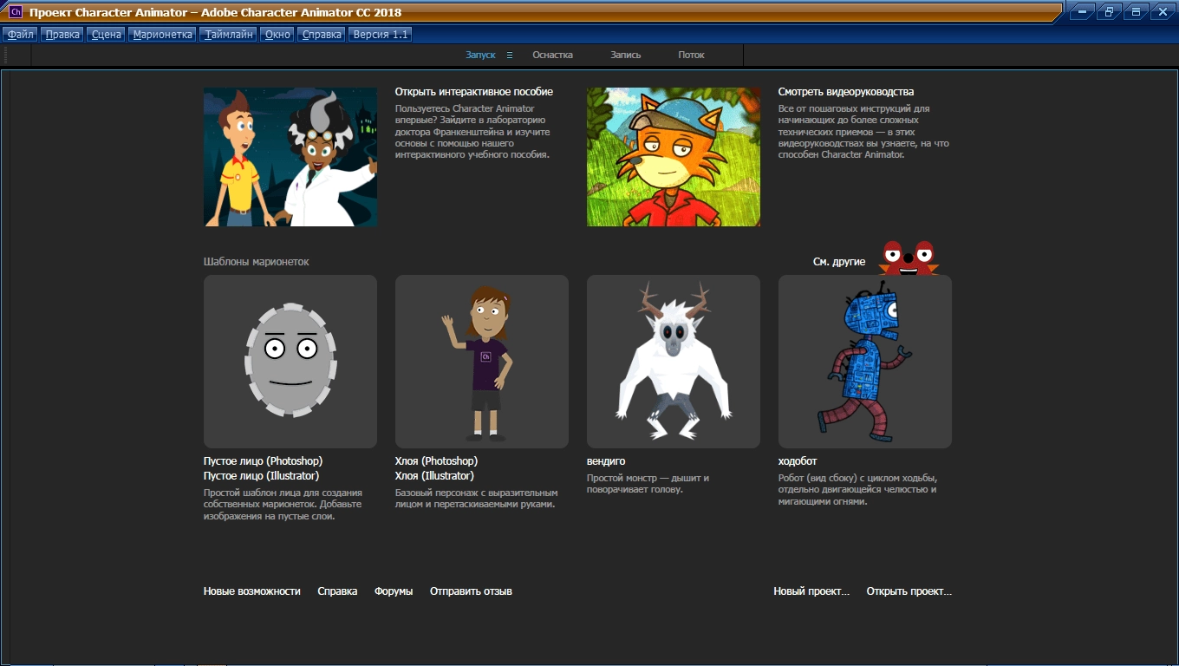1179x666 pixels.
Task: Click 'Отправить отзыв' link
Action: pos(471,591)
